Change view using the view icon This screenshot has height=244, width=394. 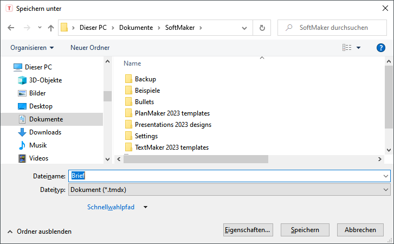[x=347, y=48]
